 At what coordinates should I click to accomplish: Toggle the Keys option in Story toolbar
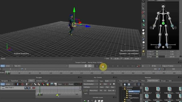(60, 84)
